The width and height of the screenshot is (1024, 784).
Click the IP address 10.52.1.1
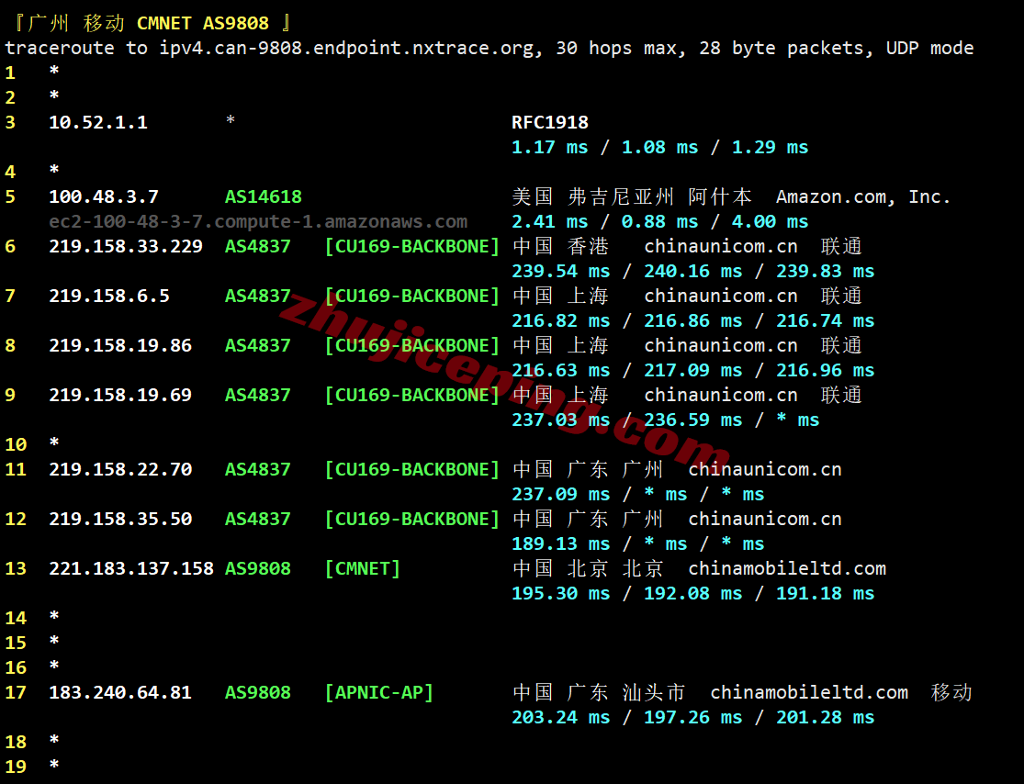pyautogui.click(x=98, y=123)
